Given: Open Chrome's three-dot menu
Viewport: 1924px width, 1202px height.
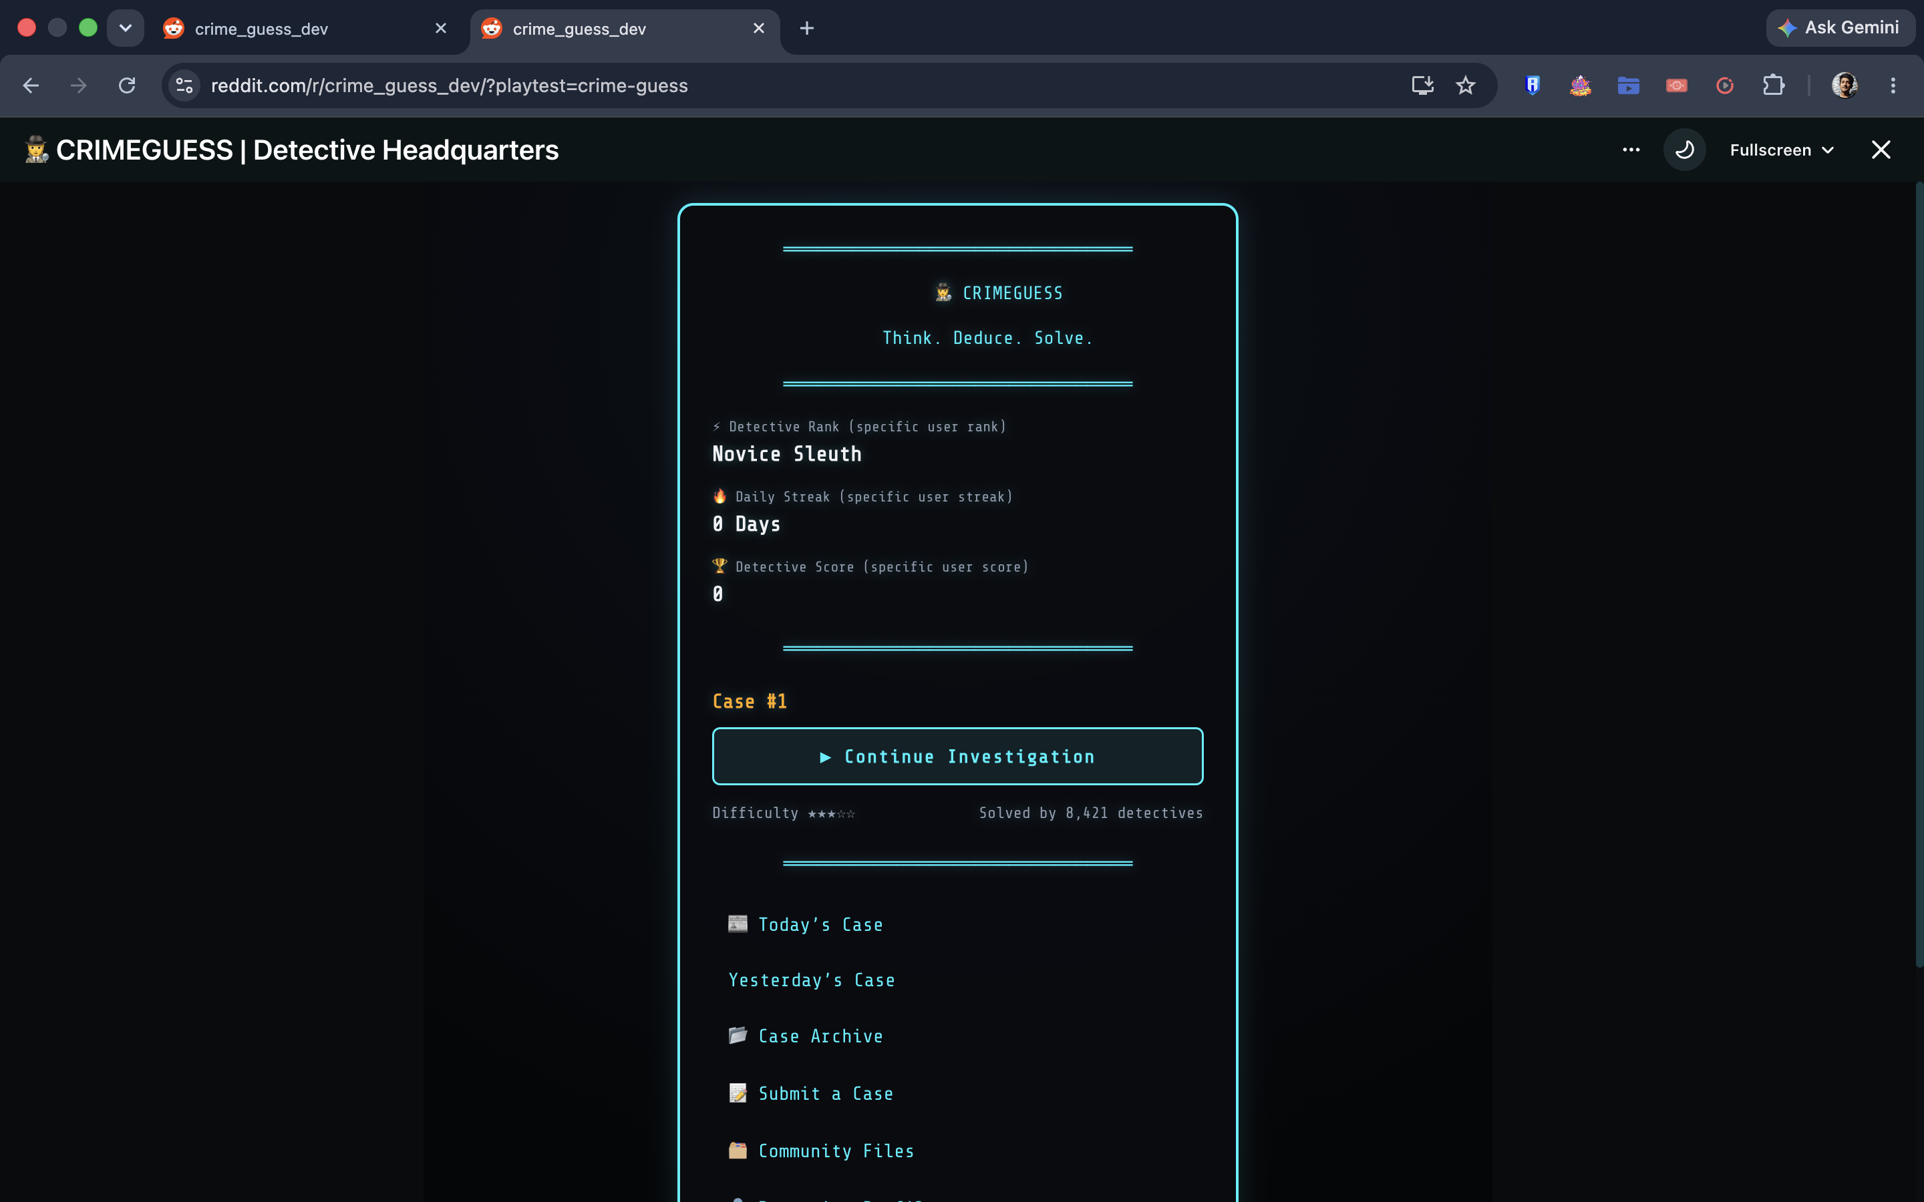Looking at the screenshot, I should click(1893, 85).
